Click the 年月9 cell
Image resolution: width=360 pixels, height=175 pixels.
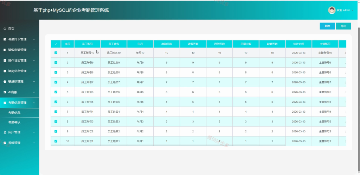[x=140, y=63]
